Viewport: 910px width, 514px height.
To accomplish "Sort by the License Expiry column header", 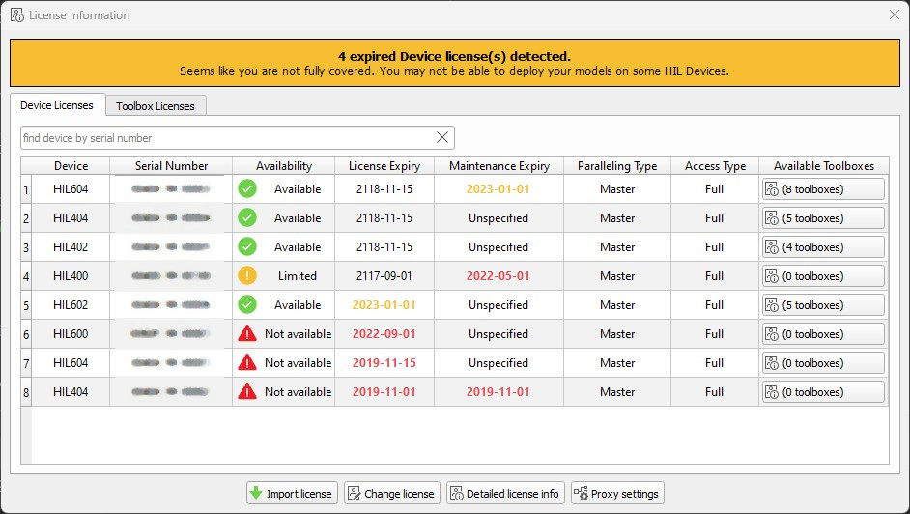I will (x=384, y=166).
